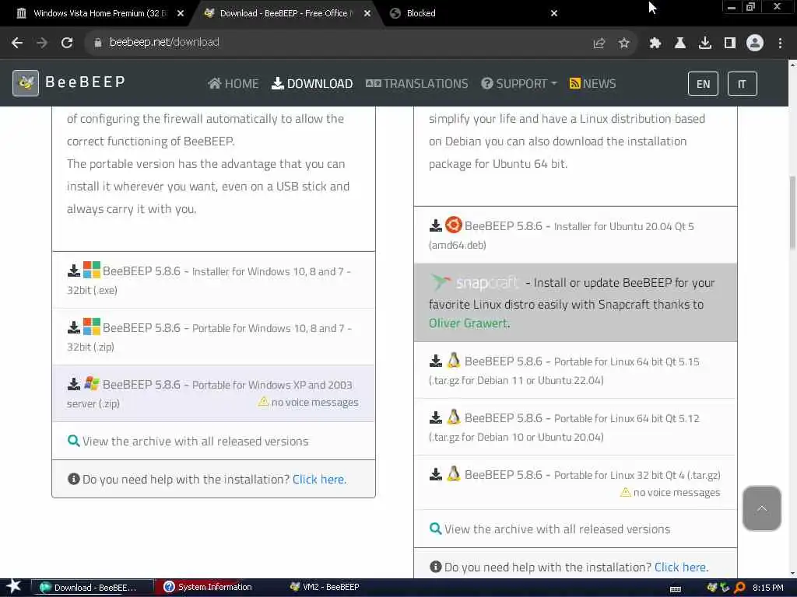Expand the SUPPORT dropdown menu
Image resolution: width=797 pixels, height=597 pixels.
pos(519,84)
